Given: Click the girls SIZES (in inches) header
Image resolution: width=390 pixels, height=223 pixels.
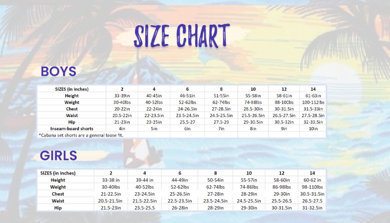Looking at the screenshot, I should [x=58, y=173].
